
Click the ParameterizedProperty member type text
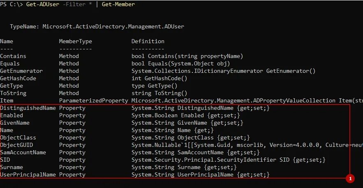coord(94,101)
